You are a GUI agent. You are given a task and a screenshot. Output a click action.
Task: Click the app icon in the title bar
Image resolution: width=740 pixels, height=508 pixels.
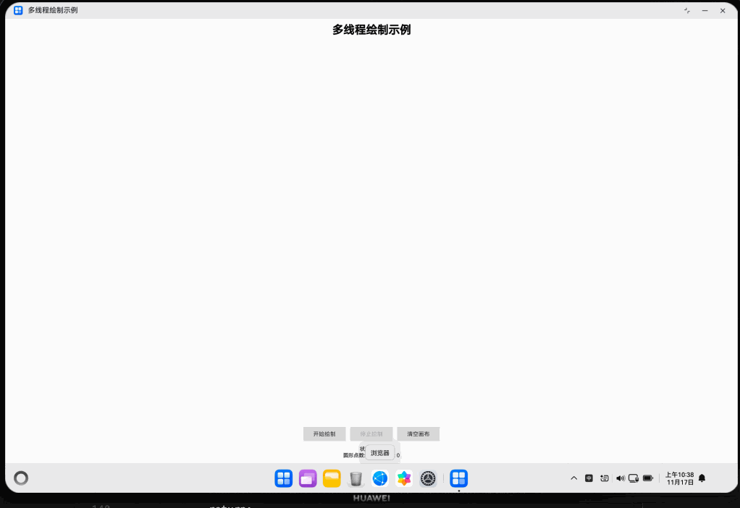[18, 10]
